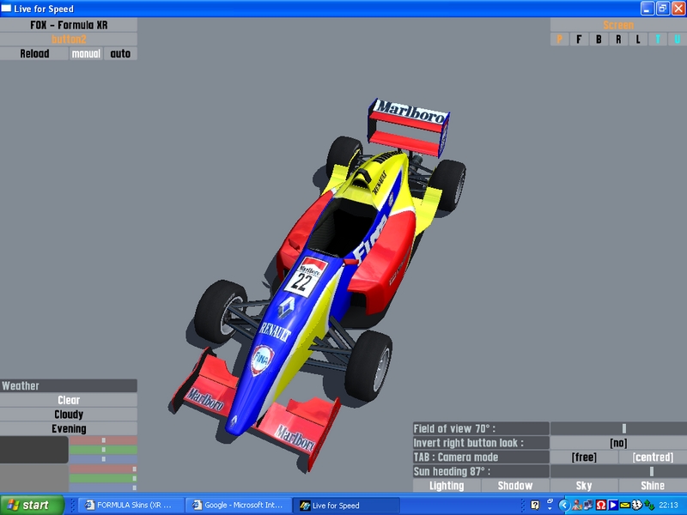This screenshot has width=687, height=515.
Task: Click the lower blue color slider
Action: pyautogui.click(x=103, y=488)
